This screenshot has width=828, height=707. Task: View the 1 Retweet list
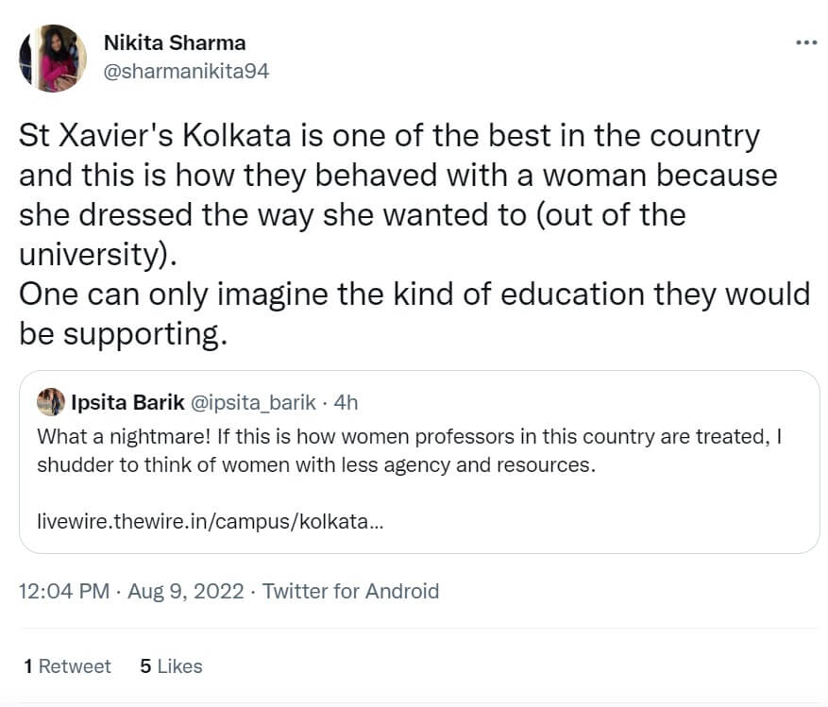pyautogui.click(x=68, y=666)
